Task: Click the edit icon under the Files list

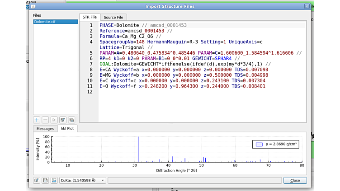Action: [63, 120]
